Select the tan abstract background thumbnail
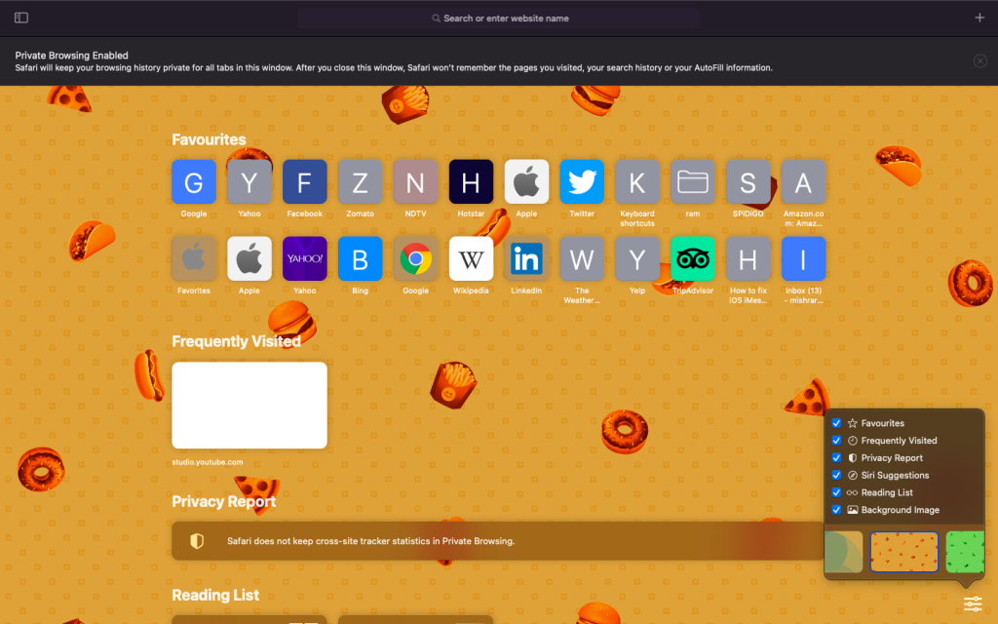The image size is (998, 624). (844, 552)
